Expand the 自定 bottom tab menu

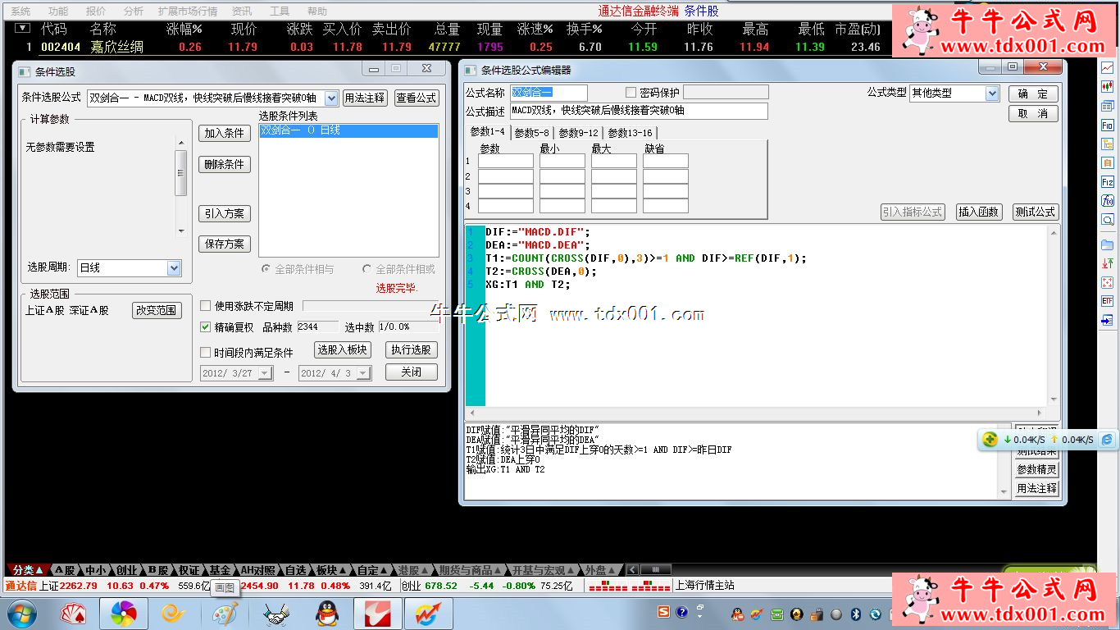pyautogui.click(x=372, y=570)
